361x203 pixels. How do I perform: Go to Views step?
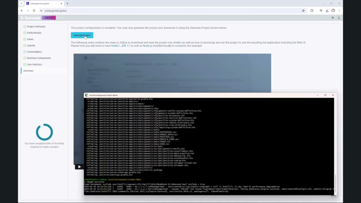(x=30, y=39)
